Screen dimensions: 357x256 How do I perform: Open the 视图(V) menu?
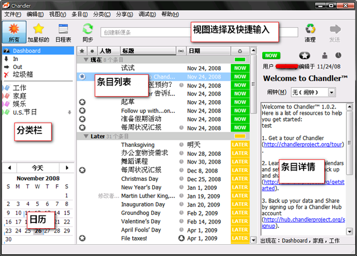[57, 14]
